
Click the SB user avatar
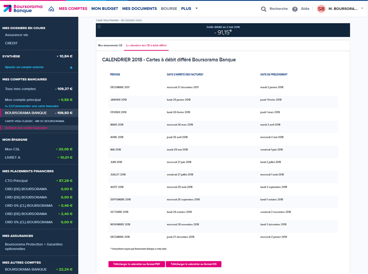(321, 9)
